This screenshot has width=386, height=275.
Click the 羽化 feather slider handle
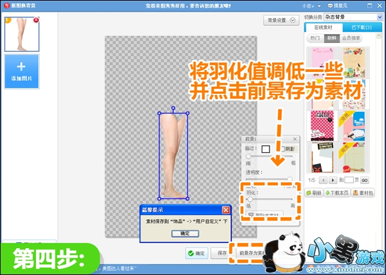(x=250, y=199)
